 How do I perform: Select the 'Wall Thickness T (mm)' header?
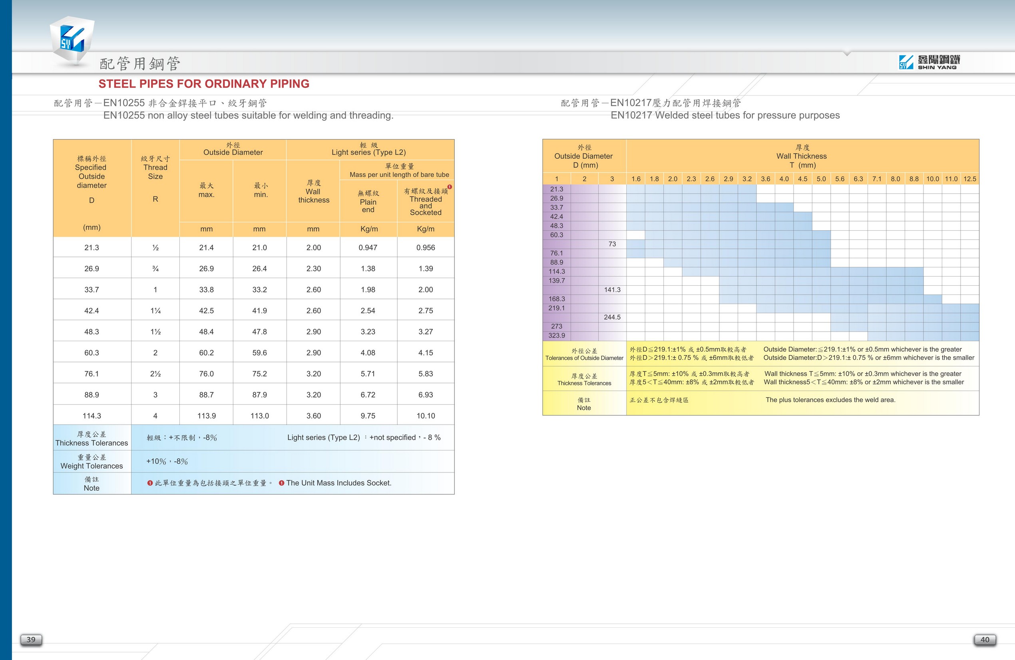click(x=802, y=156)
